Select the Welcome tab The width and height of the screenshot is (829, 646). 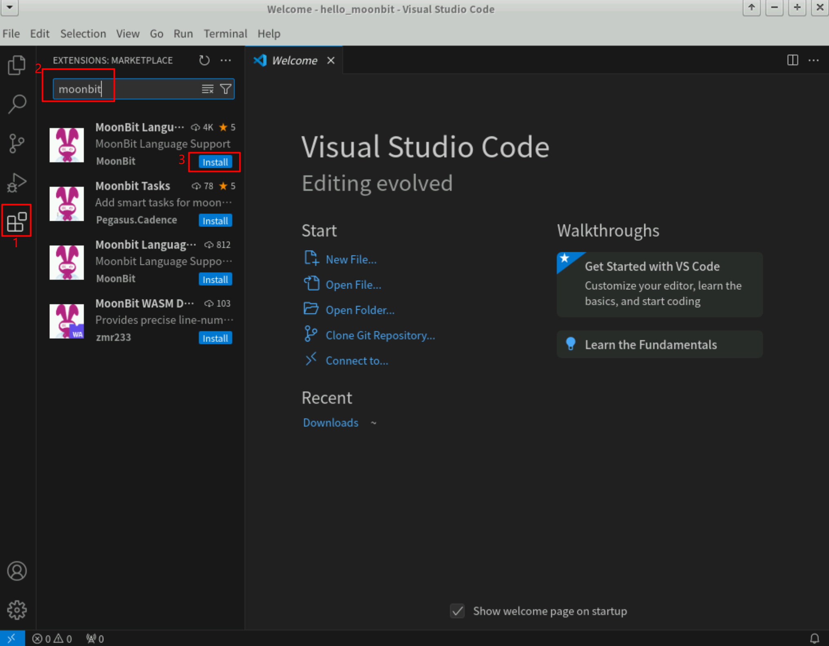[x=294, y=60]
